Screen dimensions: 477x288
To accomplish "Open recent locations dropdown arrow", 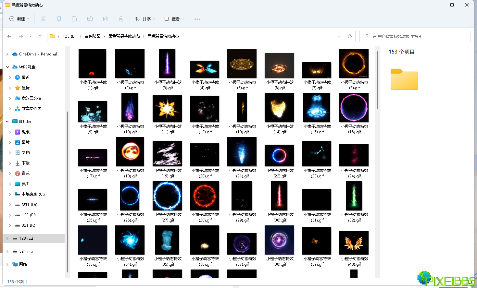I will point(31,36).
